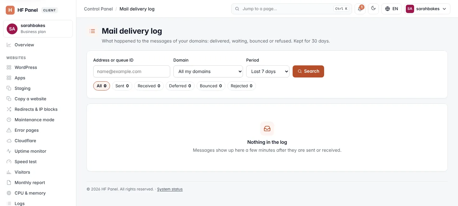This screenshot has width=458, height=206.
Task: Click the WEBSITES section label
Action: click(x=16, y=58)
